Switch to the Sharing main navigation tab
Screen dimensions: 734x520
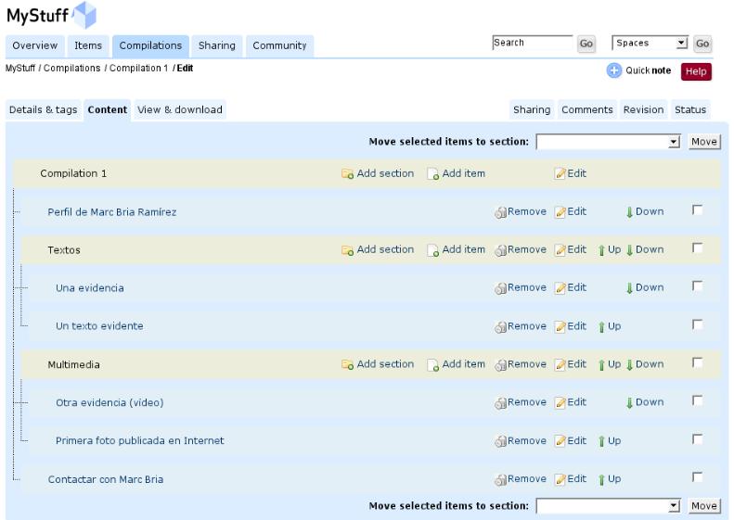(216, 45)
